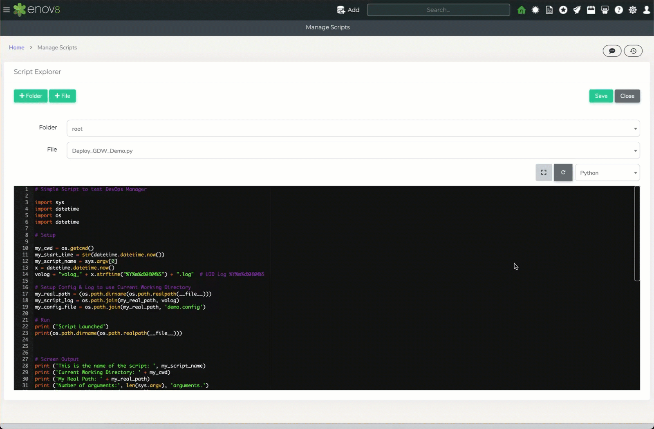Go to the green Home icon
Image resolution: width=654 pixels, height=429 pixels.
tap(522, 10)
